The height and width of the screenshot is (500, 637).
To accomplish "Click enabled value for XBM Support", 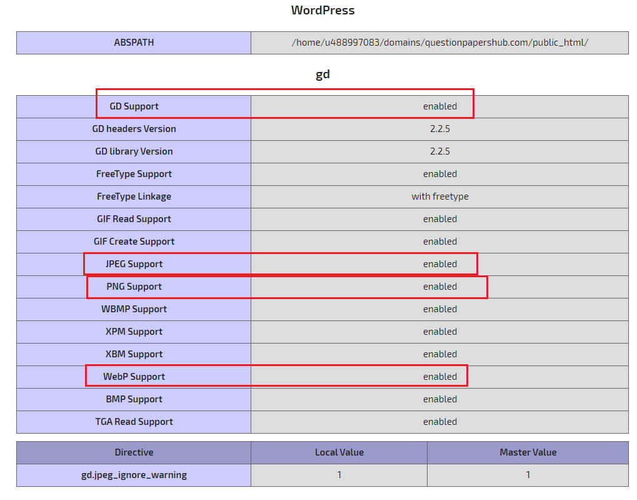I will [x=440, y=354].
